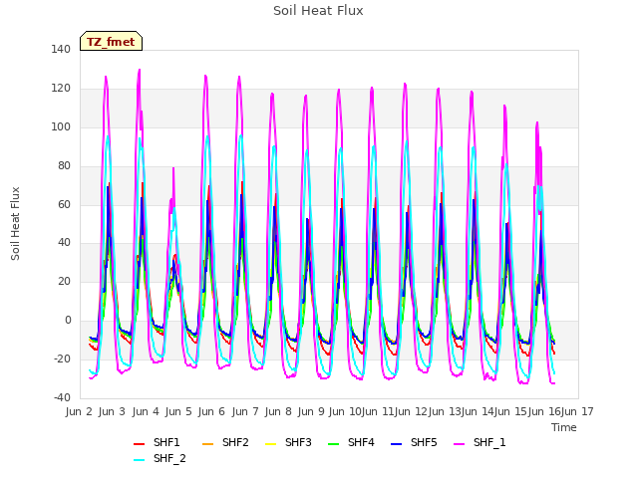The width and height of the screenshot is (638, 478).
Task: Click the Jun 9 x-axis tick label
Action: pyautogui.click(x=311, y=411)
